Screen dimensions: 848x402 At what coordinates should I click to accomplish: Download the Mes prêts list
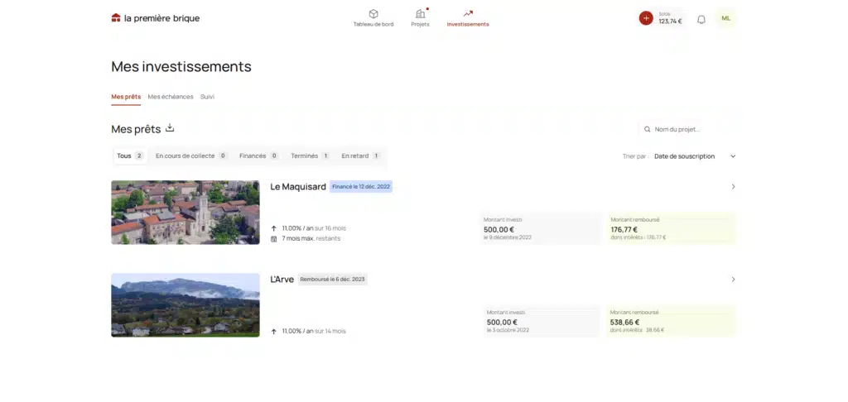pos(170,128)
